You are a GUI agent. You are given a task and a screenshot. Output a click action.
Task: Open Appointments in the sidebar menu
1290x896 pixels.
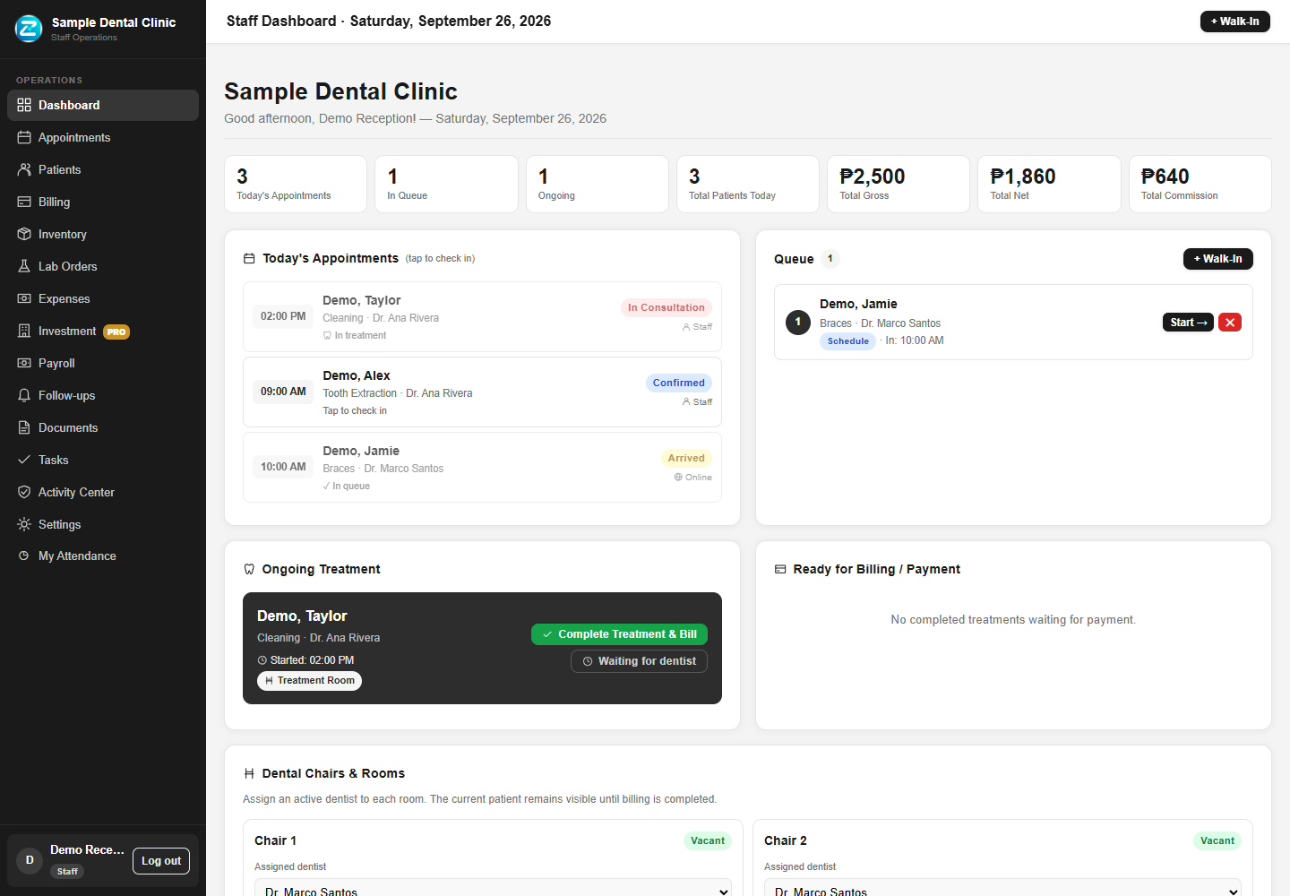pyautogui.click(x=103, y=137)
